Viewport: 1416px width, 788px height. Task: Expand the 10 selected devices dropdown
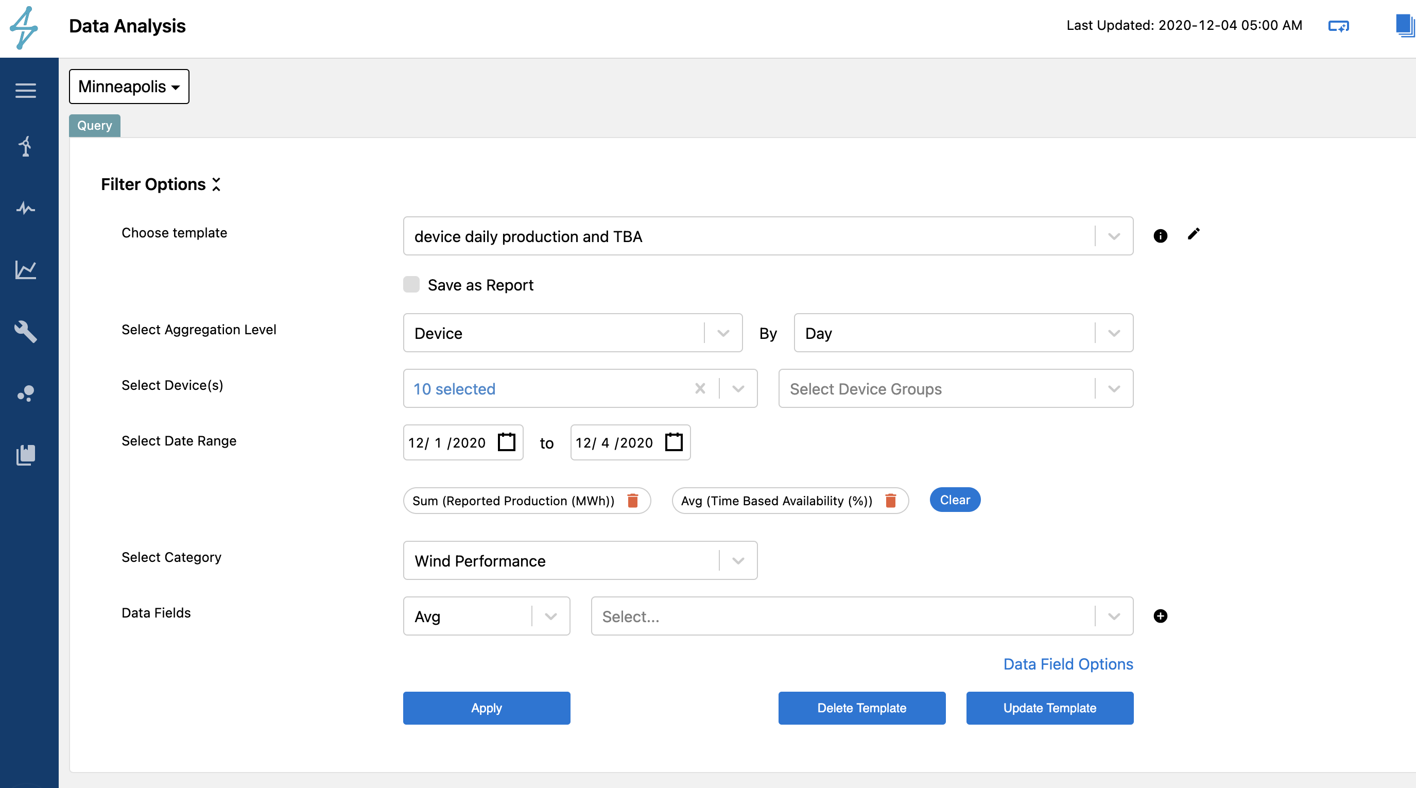point(738,389)
